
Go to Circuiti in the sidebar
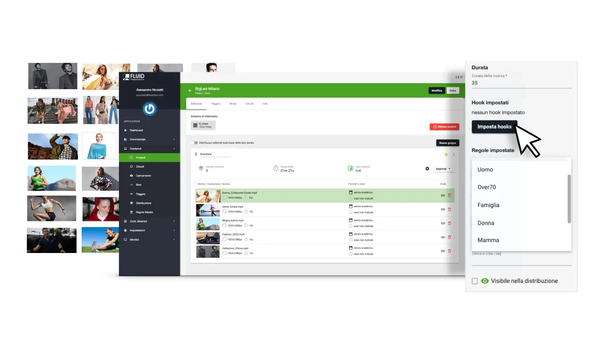pos(149,167)
